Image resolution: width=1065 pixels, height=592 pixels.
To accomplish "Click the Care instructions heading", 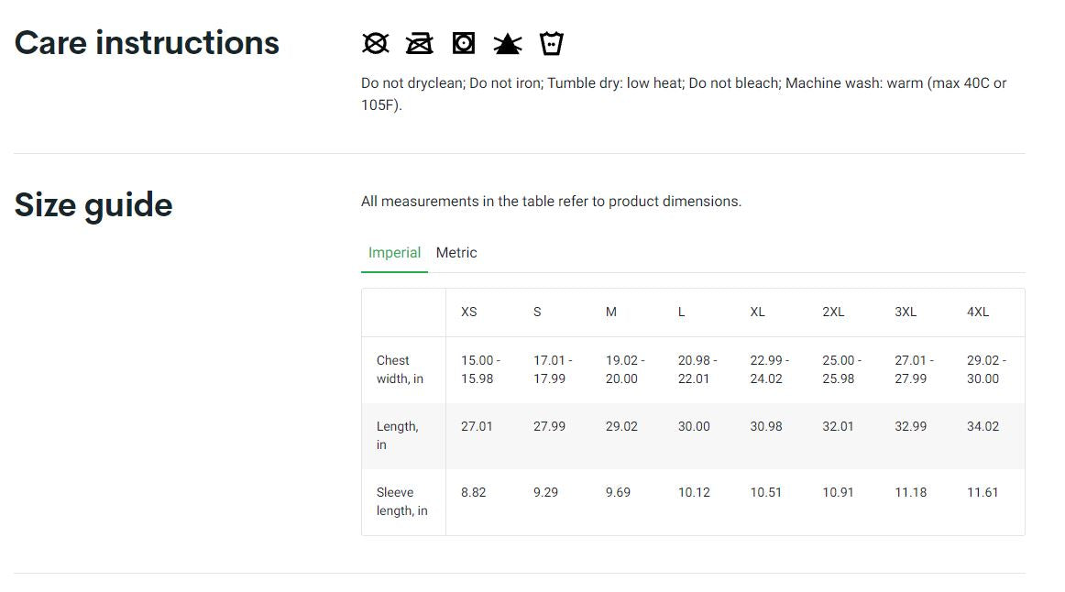I will [x=147, y=43].
